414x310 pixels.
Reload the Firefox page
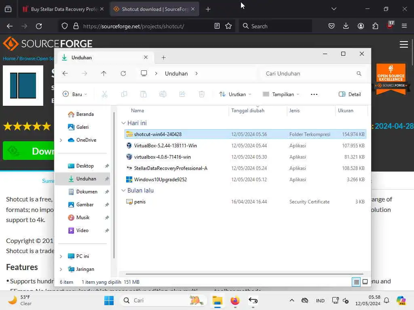(x=39, y=26)
